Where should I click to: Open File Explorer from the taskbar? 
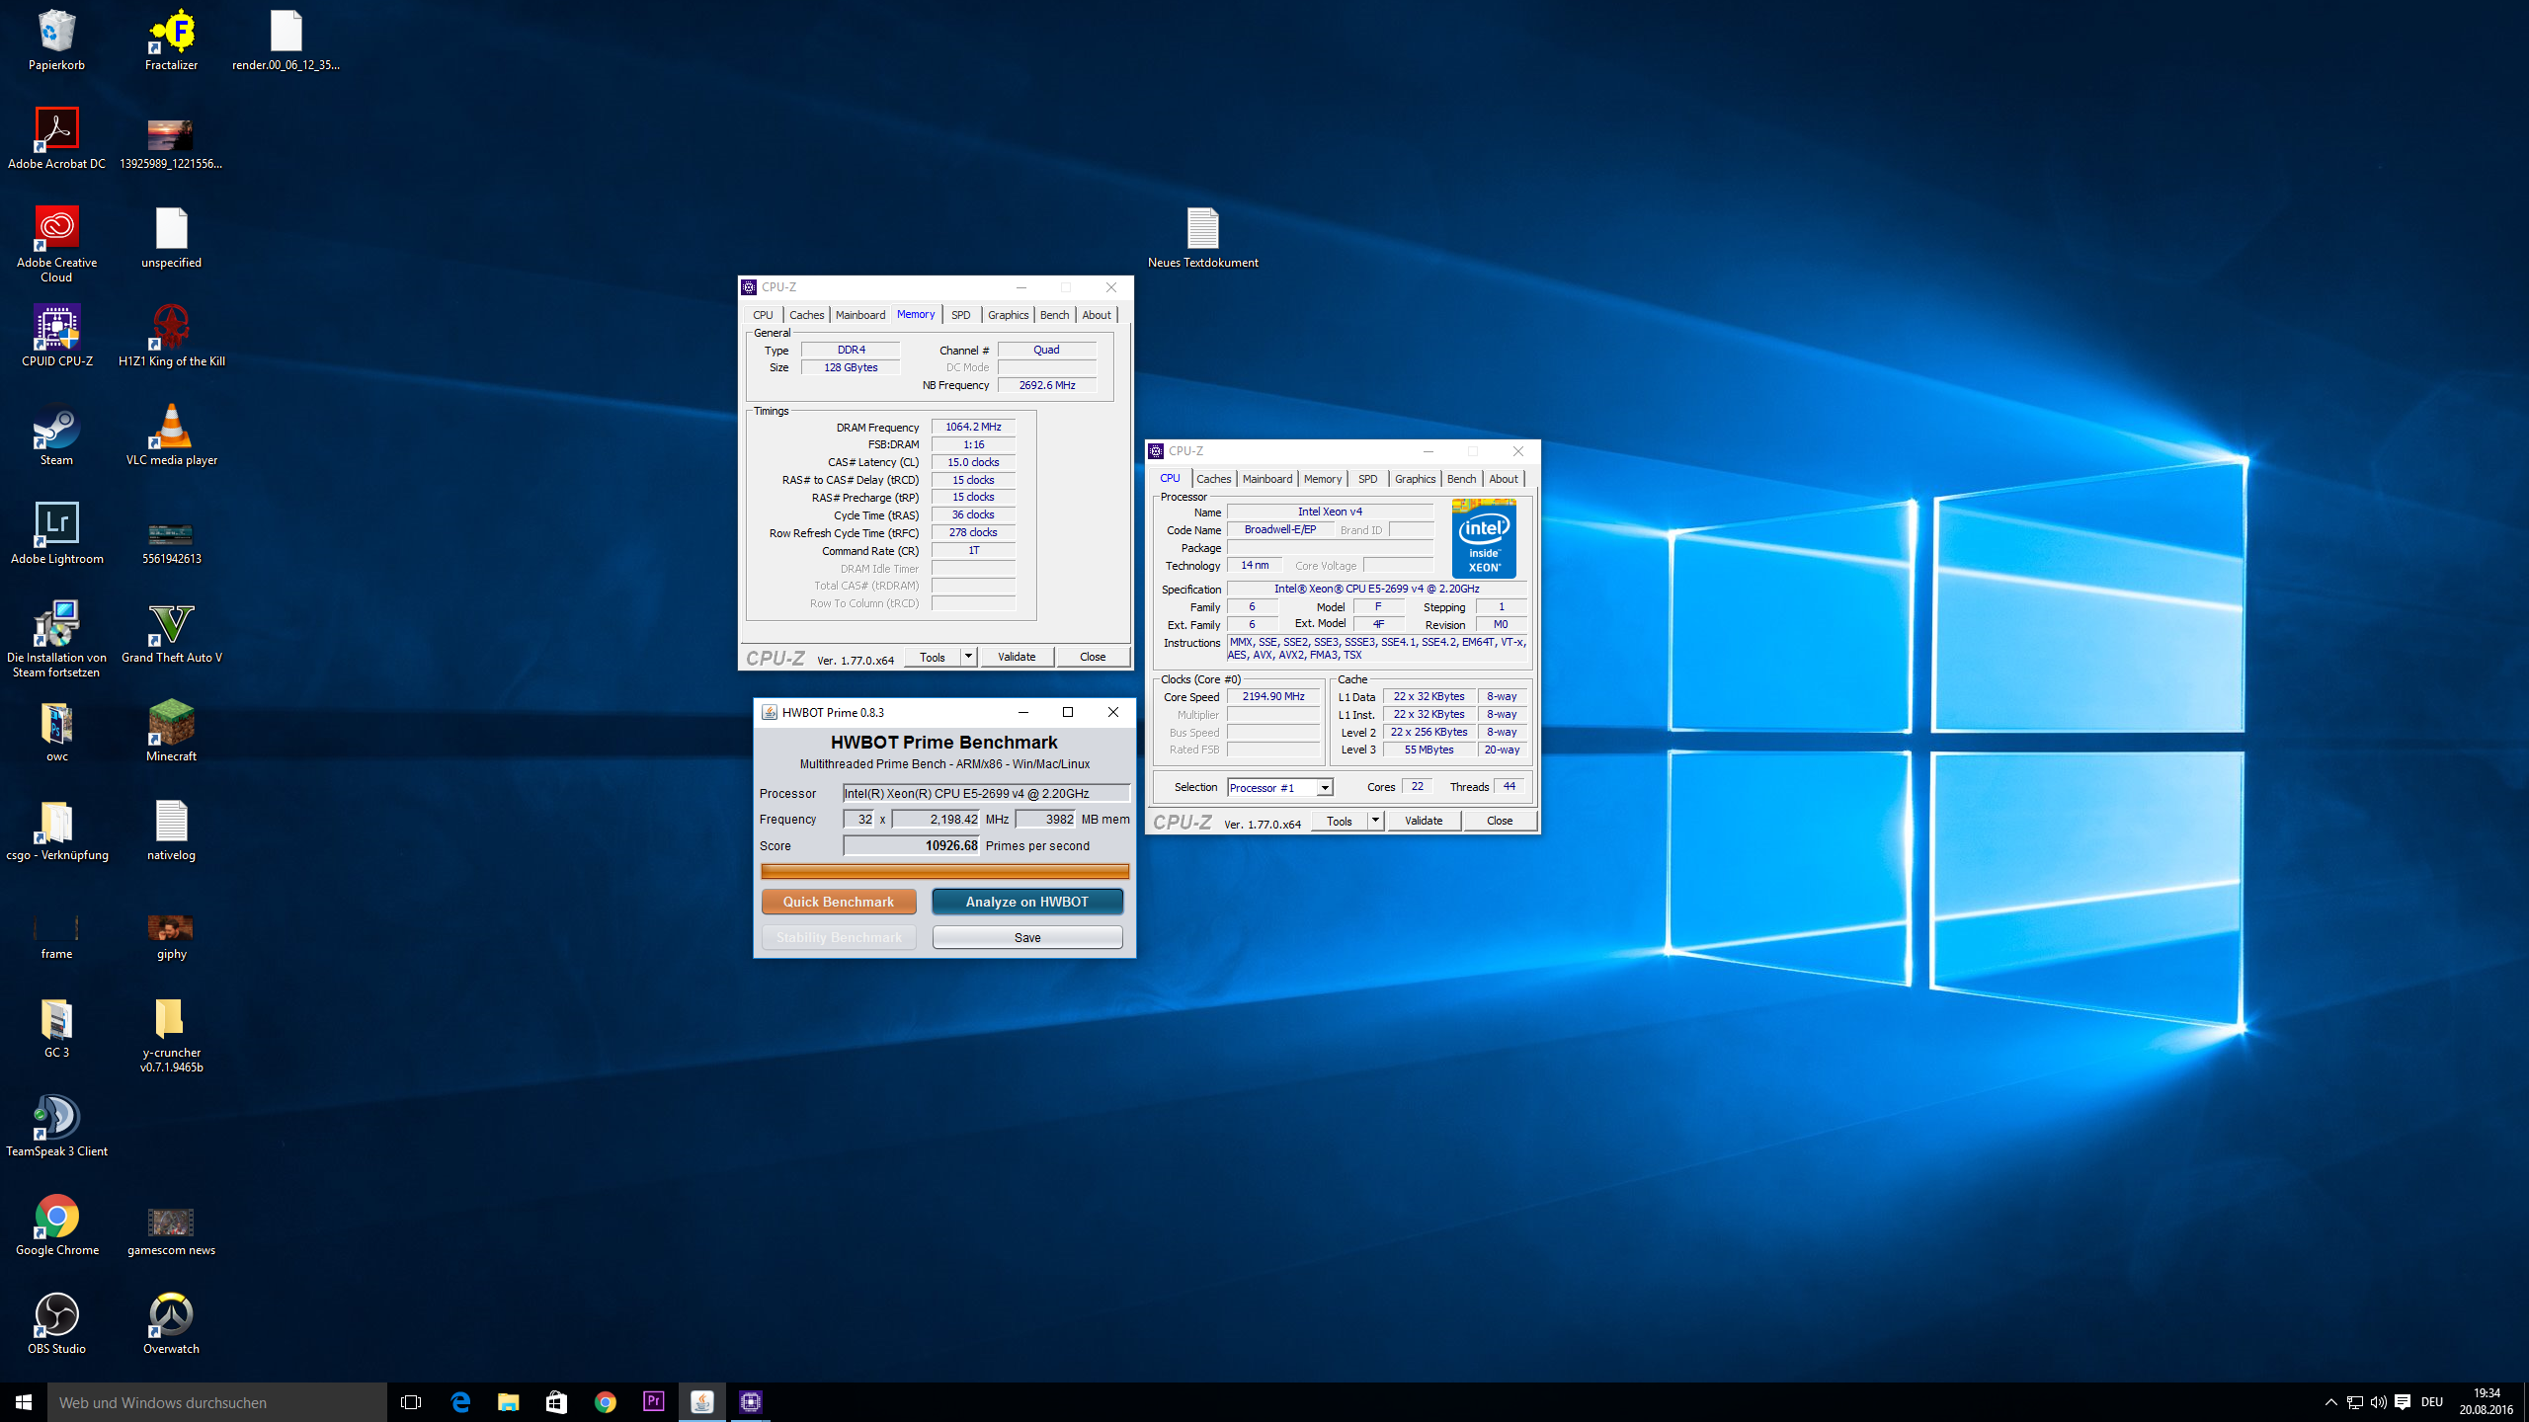[x=508, y=1402]
